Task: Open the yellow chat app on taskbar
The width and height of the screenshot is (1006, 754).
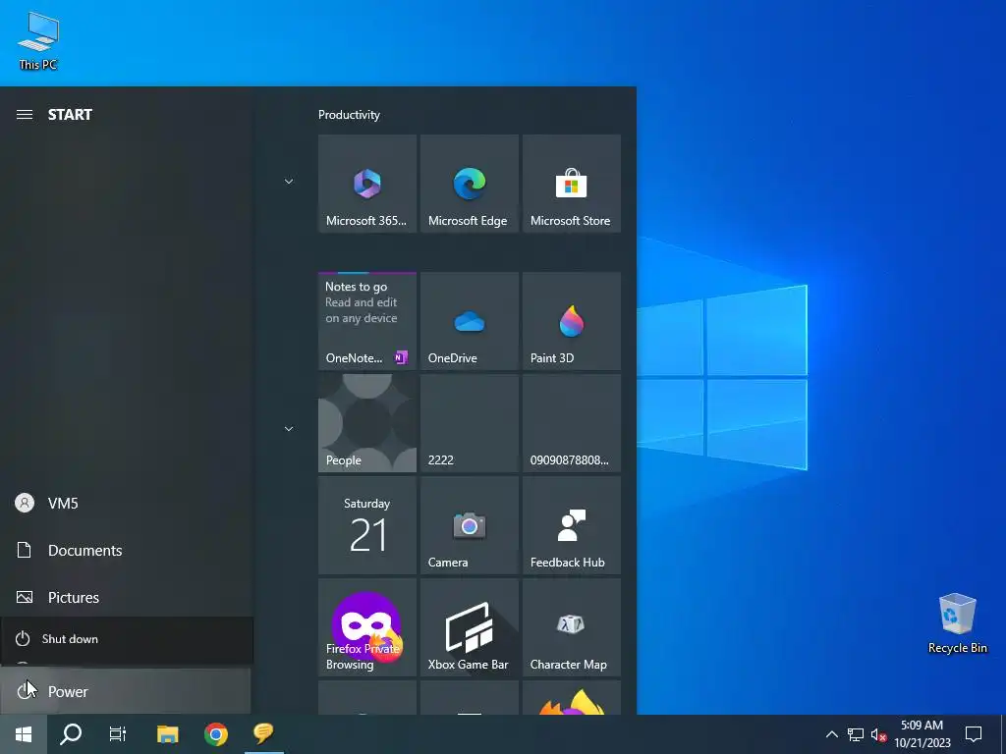Action: (x=263, y=734)
